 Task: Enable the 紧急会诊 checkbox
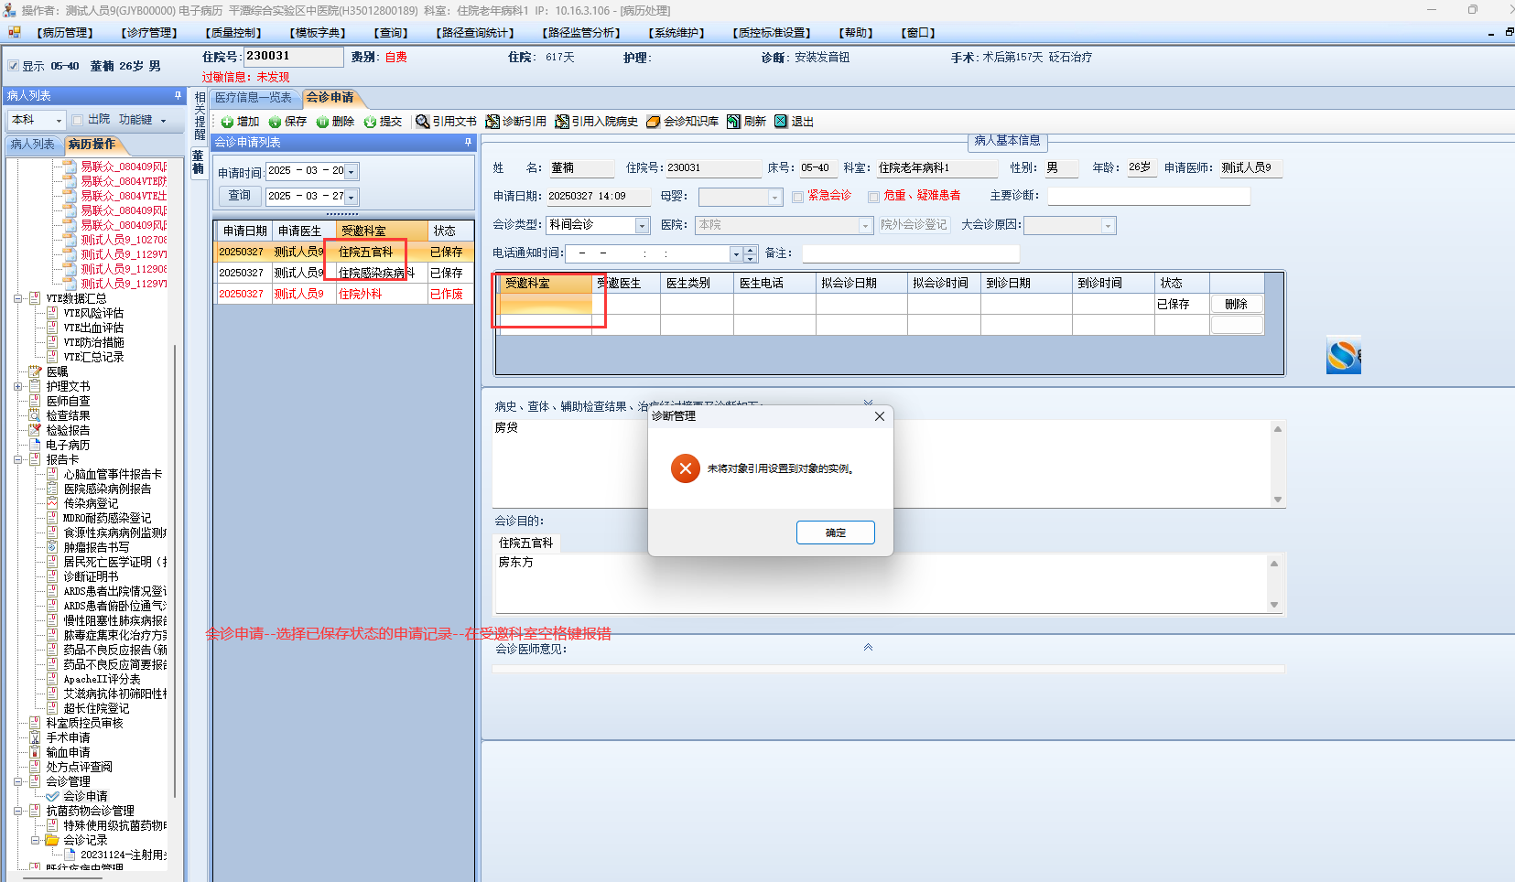(x=798, y=197)
